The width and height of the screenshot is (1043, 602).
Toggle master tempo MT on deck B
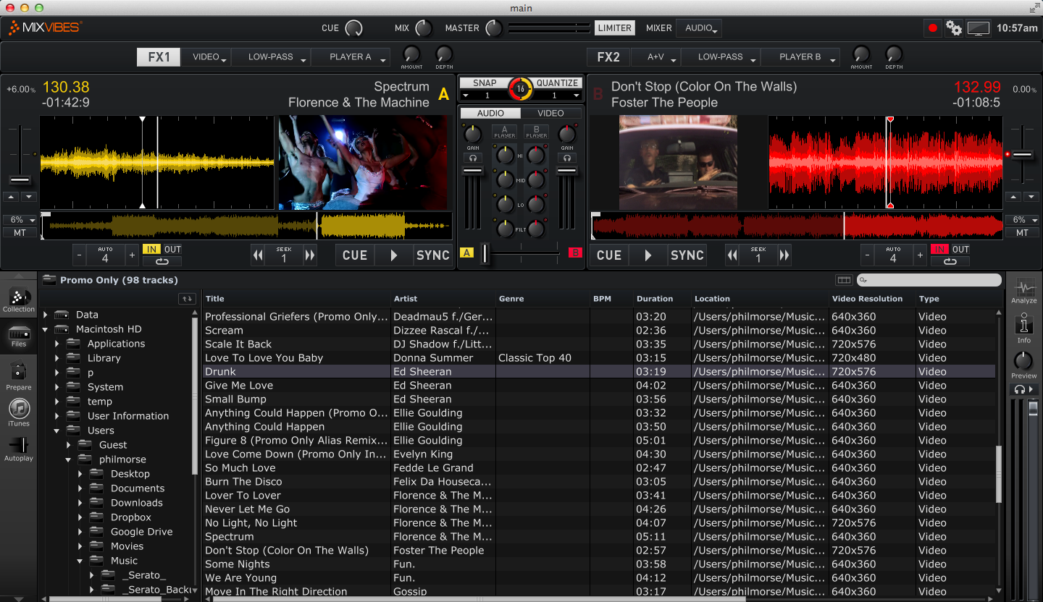tap(1022, 233)
